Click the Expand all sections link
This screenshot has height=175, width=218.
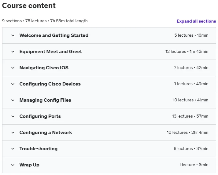click(x=196, y=21)
